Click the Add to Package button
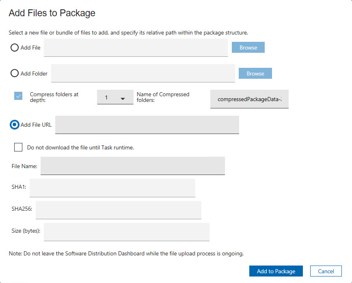This screenshot has width=352, height=283. 276,271
